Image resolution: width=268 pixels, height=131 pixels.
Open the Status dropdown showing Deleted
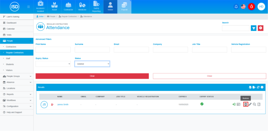92,64
